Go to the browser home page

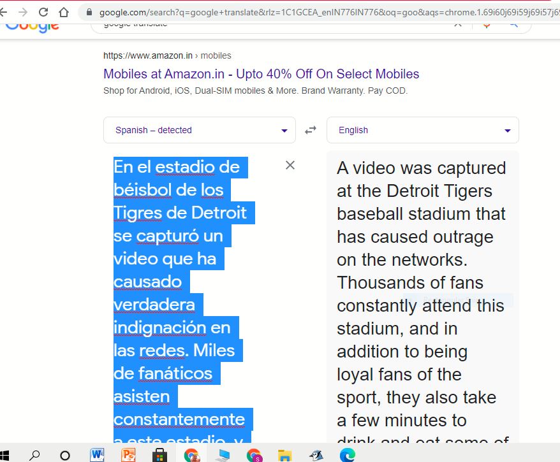[64, 12]
